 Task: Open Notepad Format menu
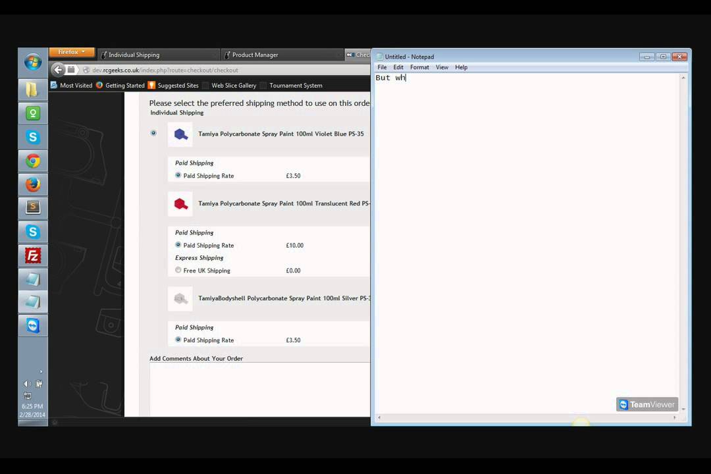[x=419, y=67]
